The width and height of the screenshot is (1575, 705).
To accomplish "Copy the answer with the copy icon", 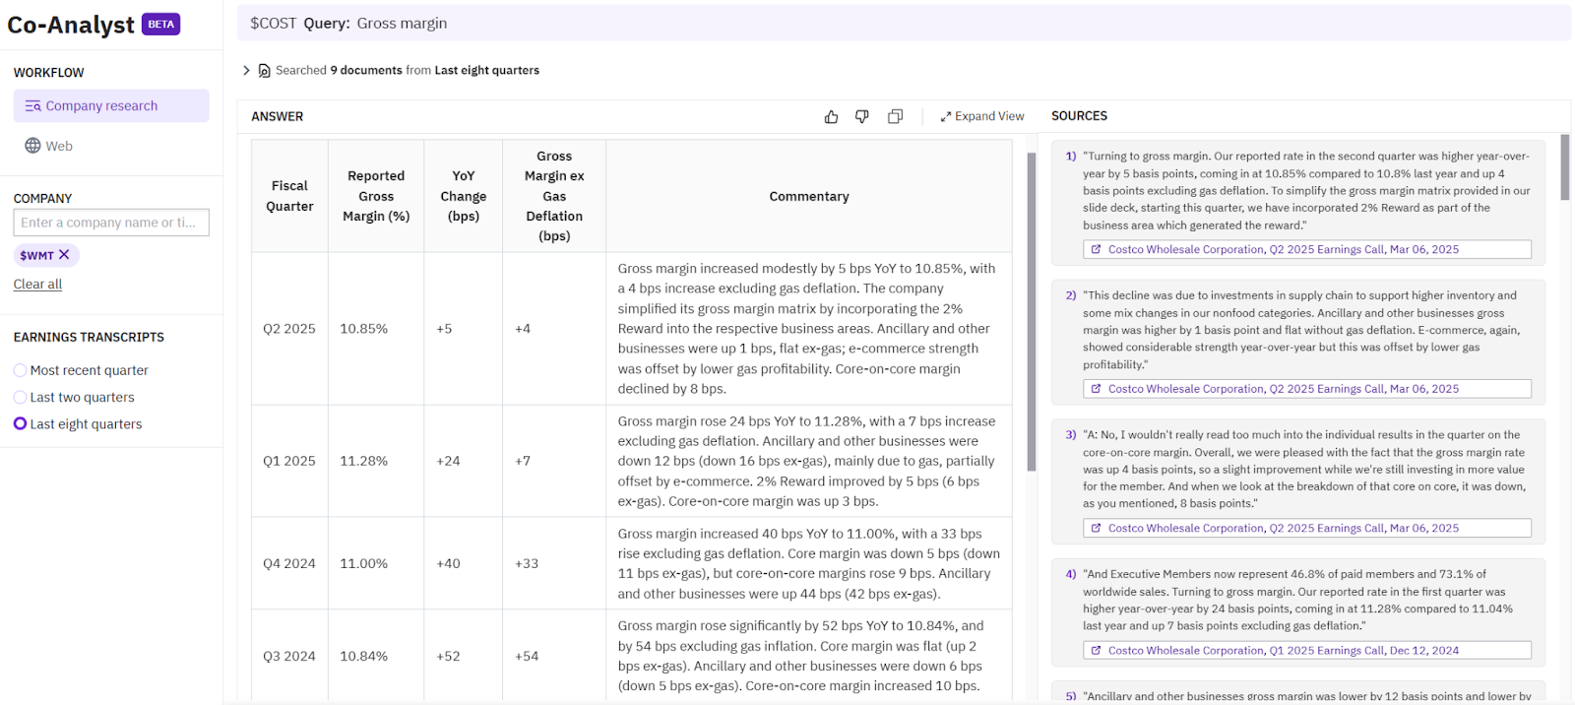I will pyautogui.click(x=895, y=116).
